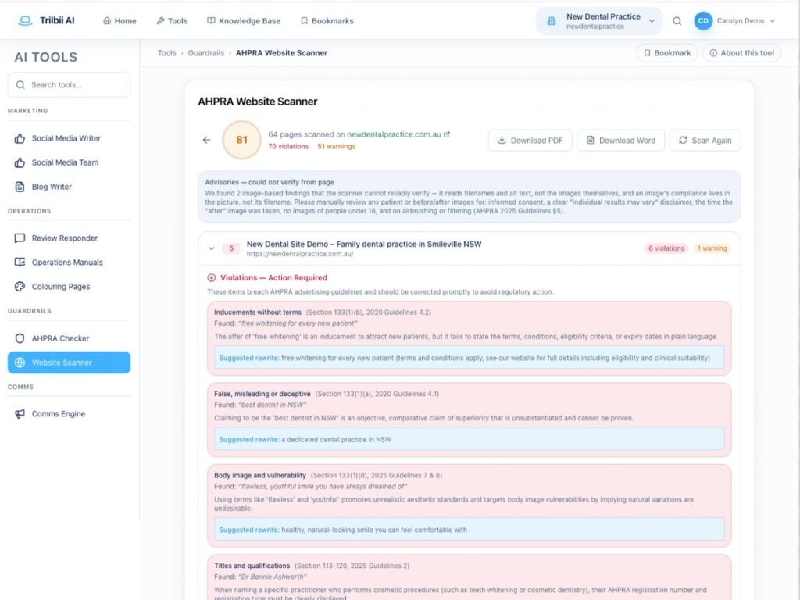This screenshot has height=600, width=800.
Task: Select Website Scanner in the sidebar
Action: pos(69,362)
